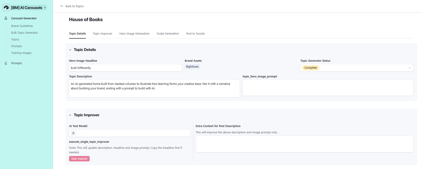Open Brand Guidelines in the sidebar
Screen dimensions: 421x169
click(22, 26)
